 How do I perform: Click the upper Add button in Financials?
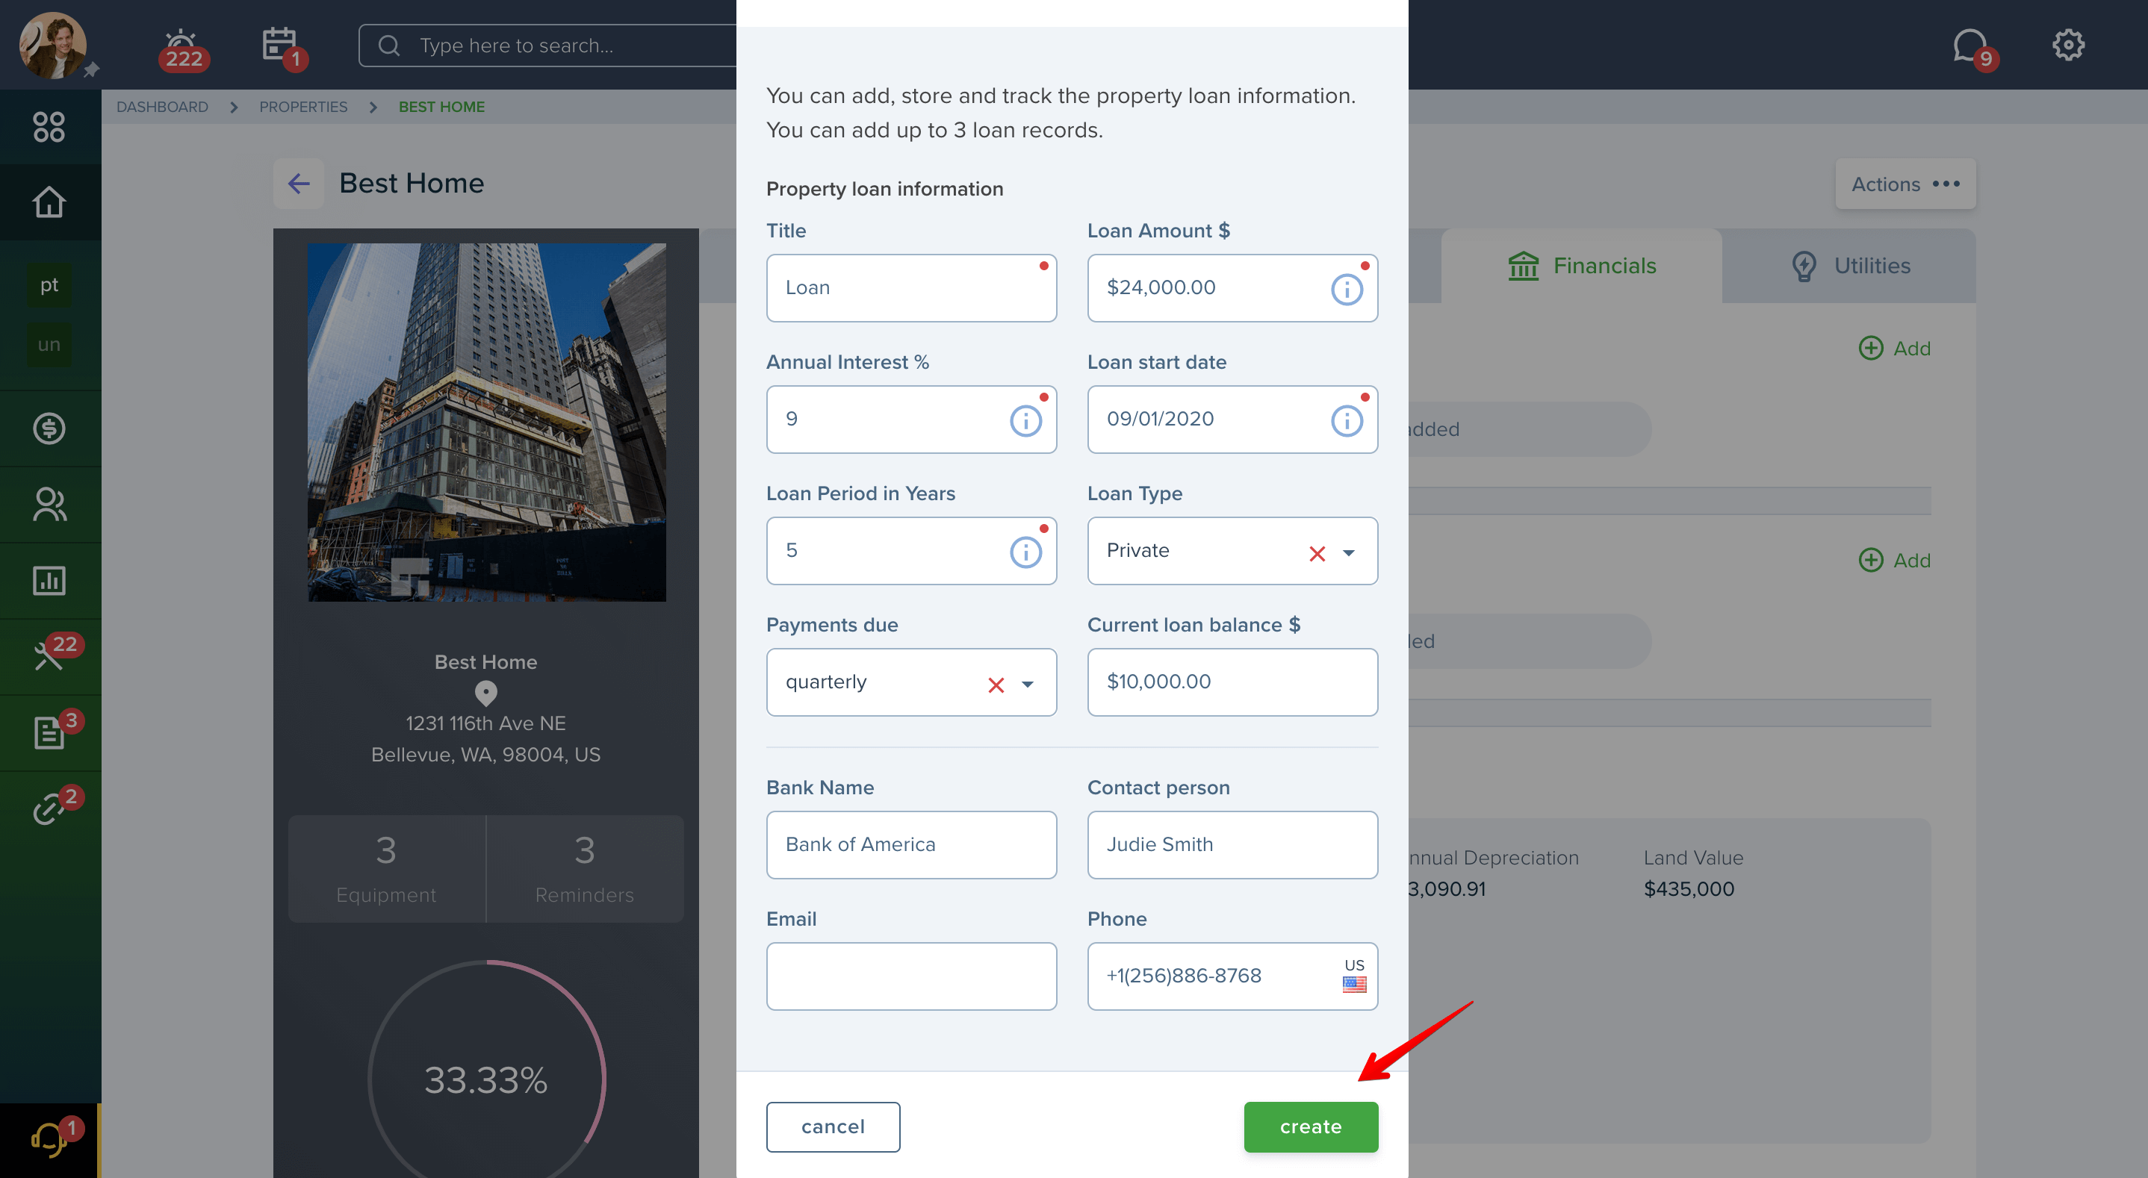1893,349
